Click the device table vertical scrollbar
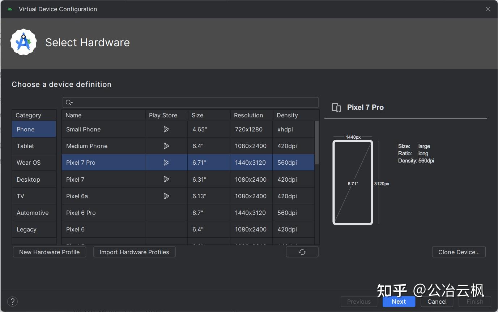This screenshot has height=312, width=498. (x=317, y=143)
